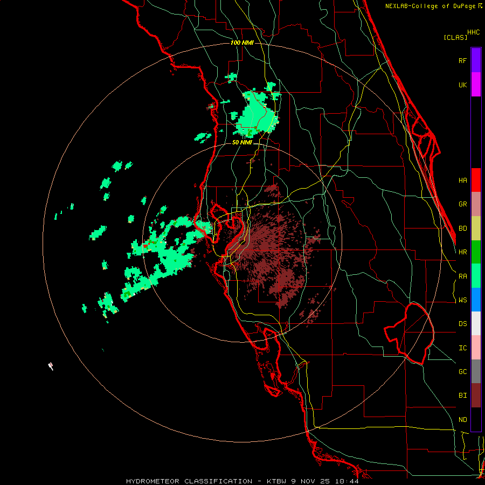Click the ND black legend swatch

point(476,419)
